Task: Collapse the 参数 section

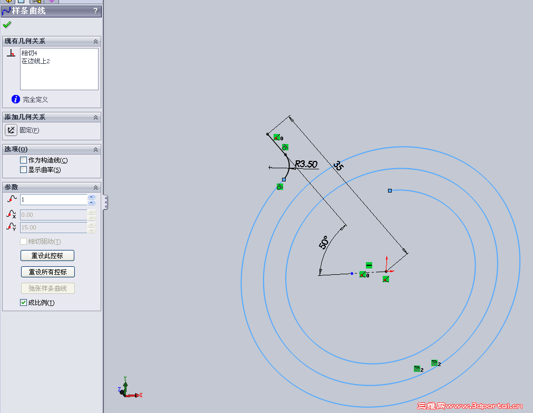Action: coord(95,187)
